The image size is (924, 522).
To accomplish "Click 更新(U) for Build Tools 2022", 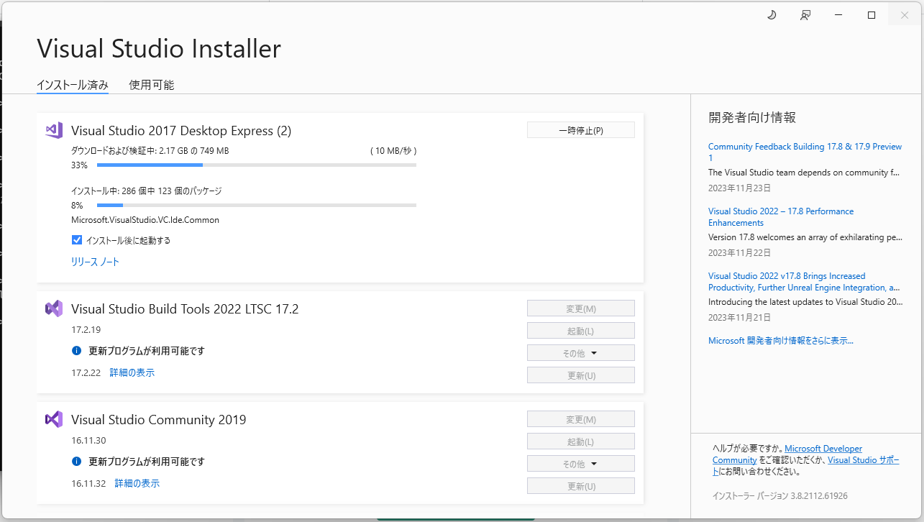I will [581, 375].
